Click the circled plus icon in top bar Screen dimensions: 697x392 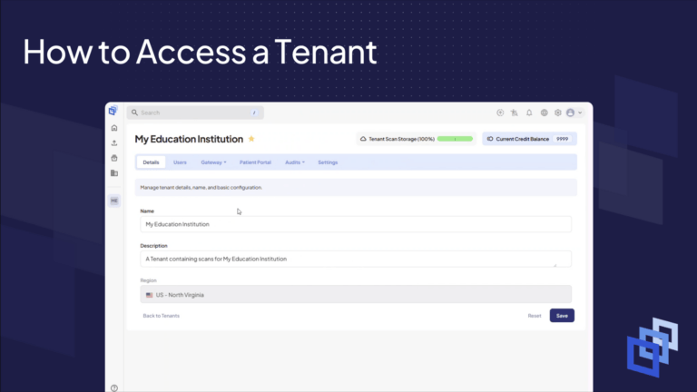[500, 113]
